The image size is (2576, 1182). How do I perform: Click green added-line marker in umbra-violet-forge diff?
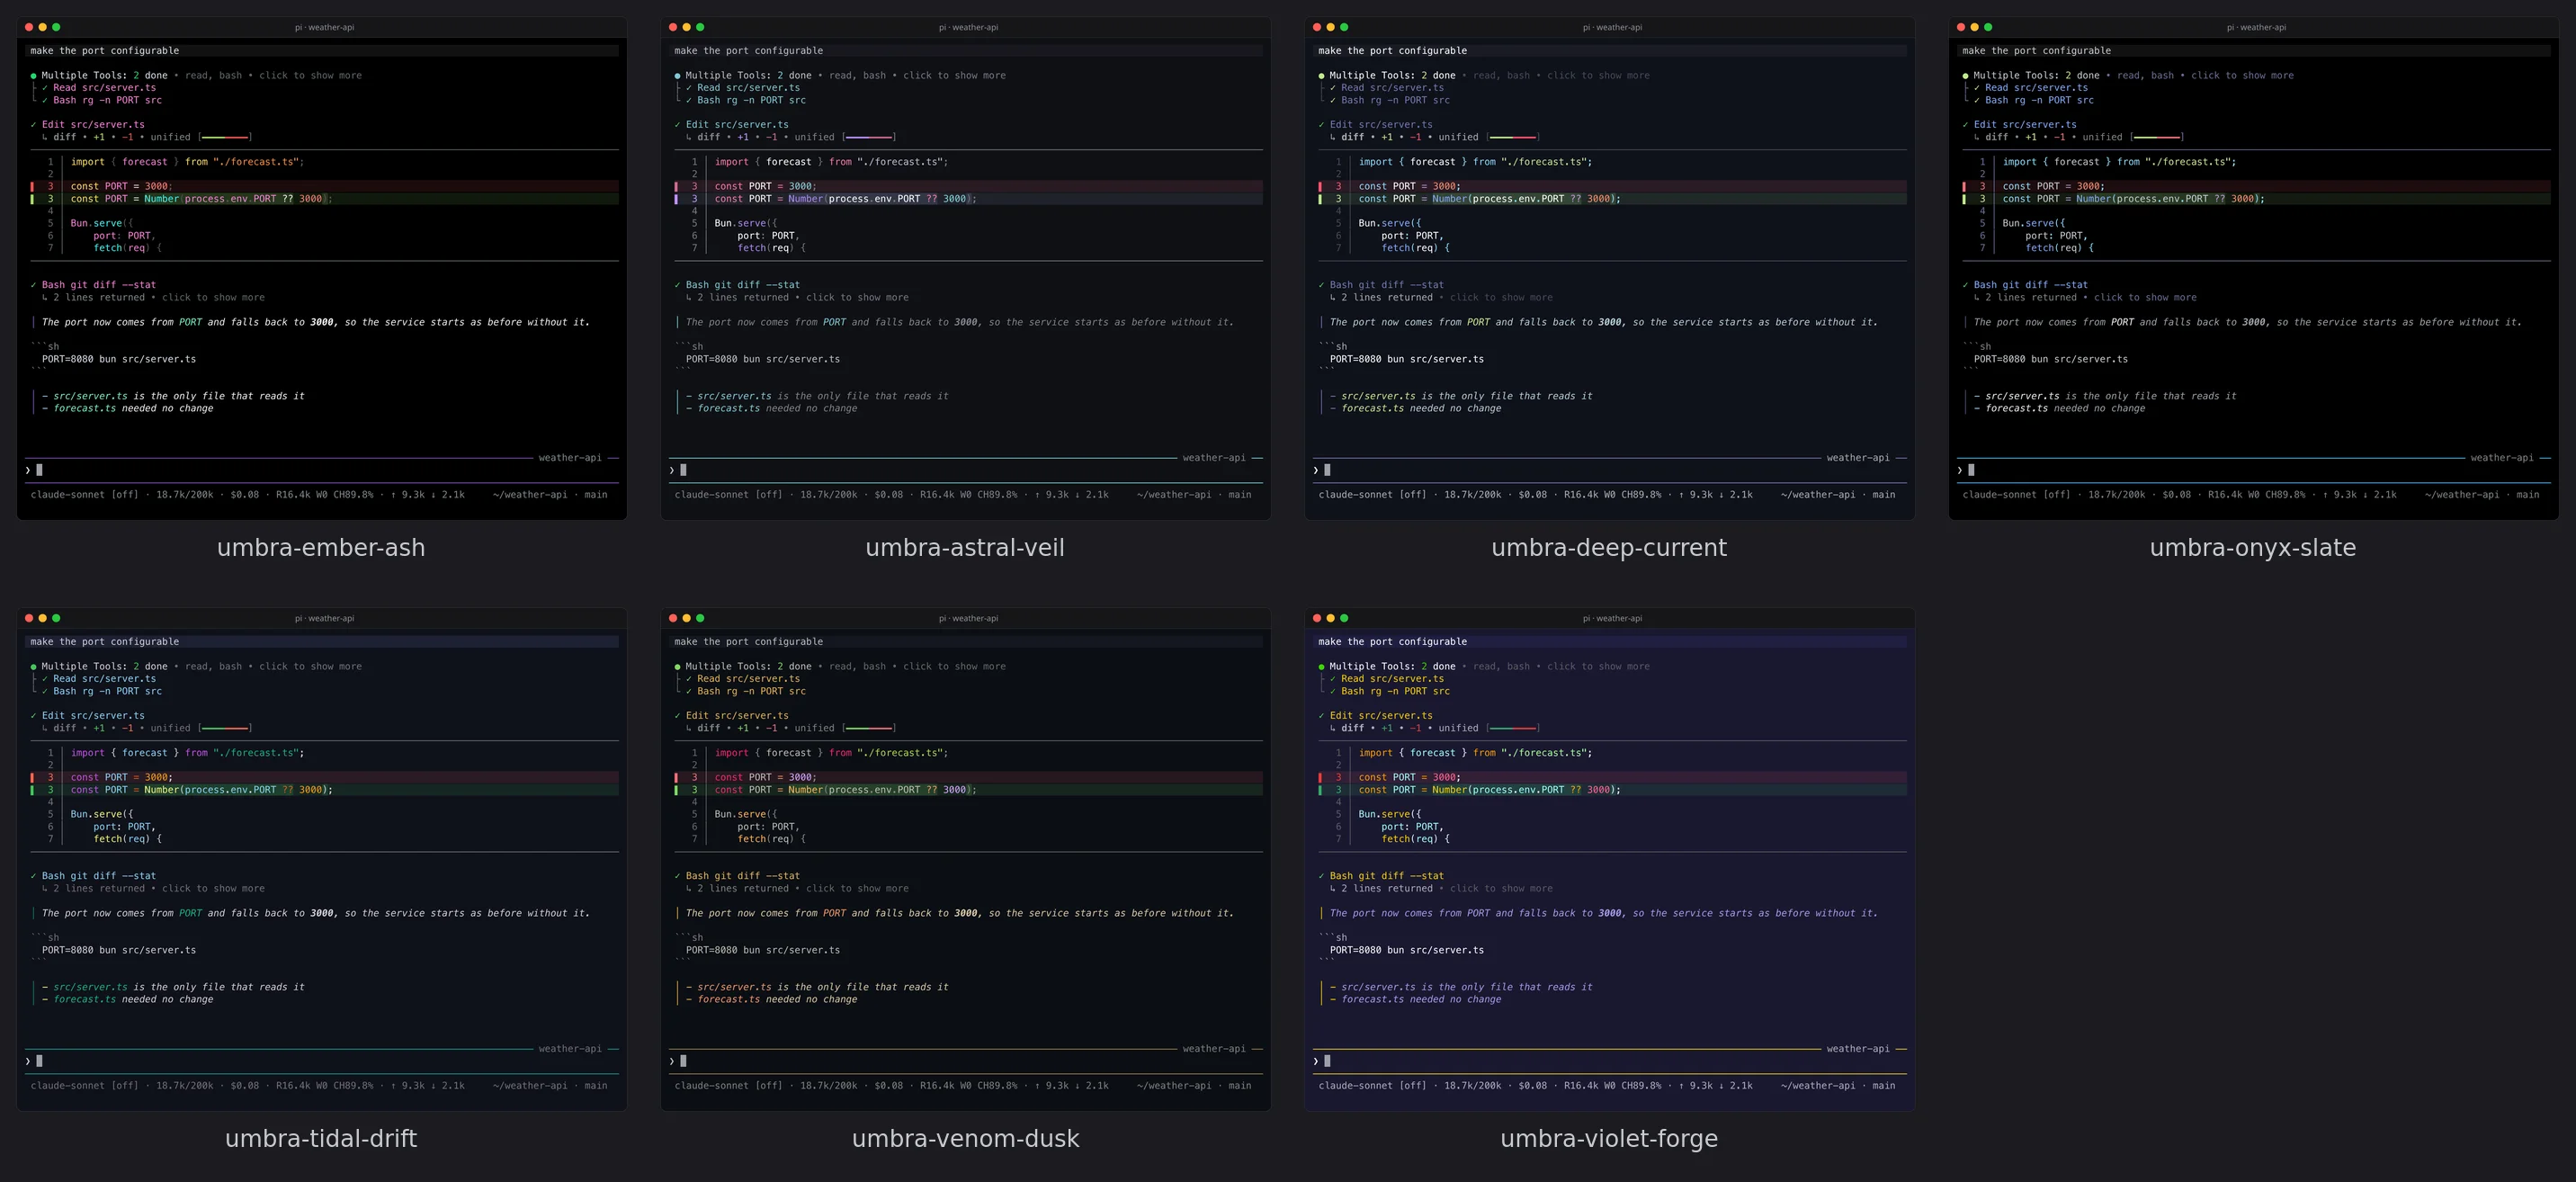(1320, 790)
